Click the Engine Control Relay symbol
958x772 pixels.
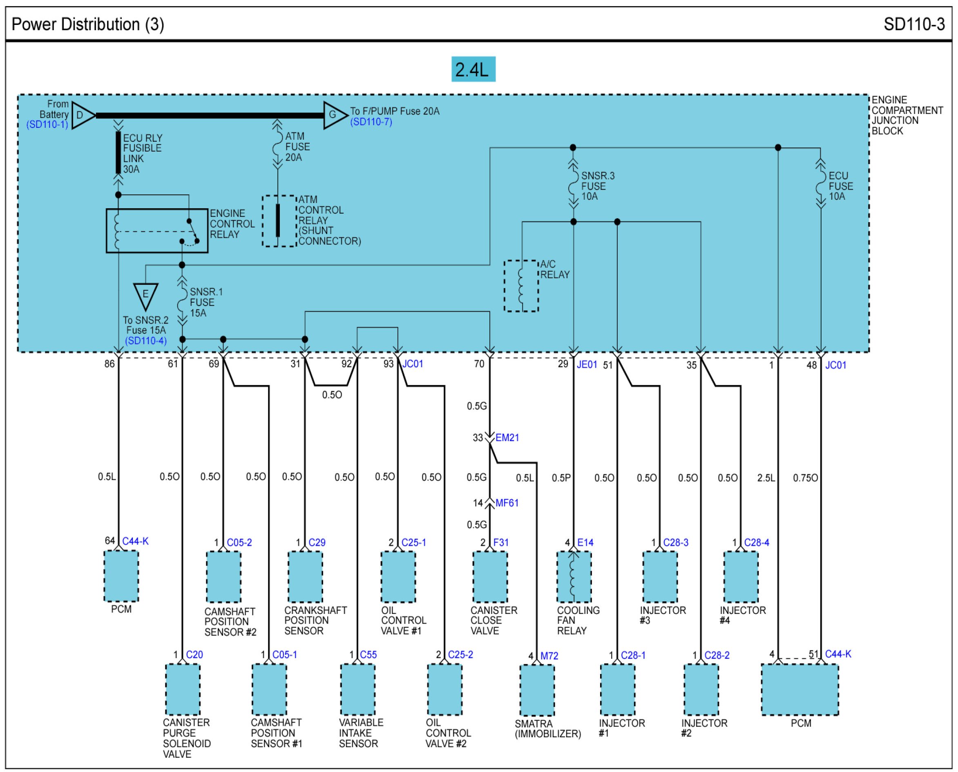(x=156, y=231)
